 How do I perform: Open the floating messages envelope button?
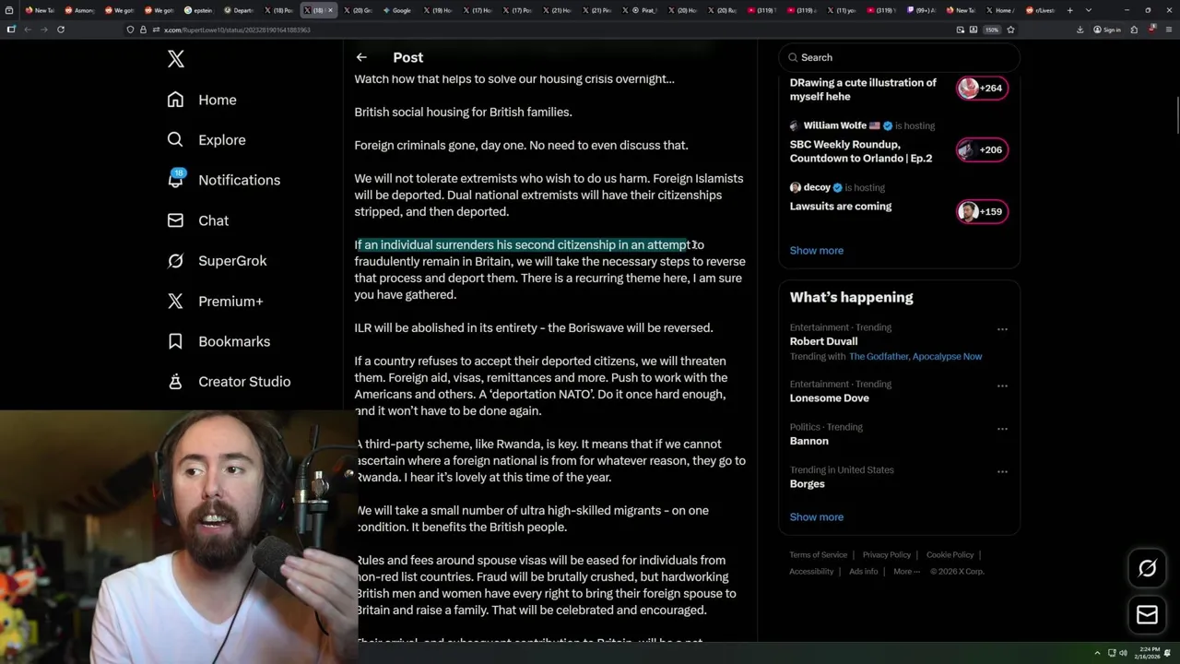tap(1147, 615)
